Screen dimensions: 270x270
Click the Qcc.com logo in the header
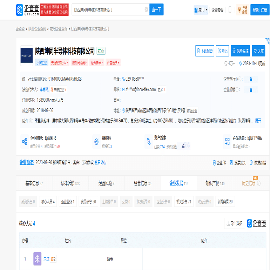coord(28,10)
